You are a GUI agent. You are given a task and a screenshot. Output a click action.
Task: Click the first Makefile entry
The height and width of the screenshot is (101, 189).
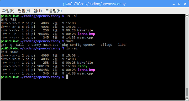click(85, 30)
